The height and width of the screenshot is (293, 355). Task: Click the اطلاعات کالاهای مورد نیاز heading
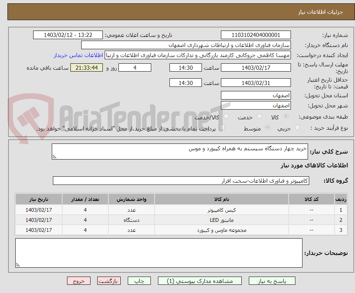(314, 166)
